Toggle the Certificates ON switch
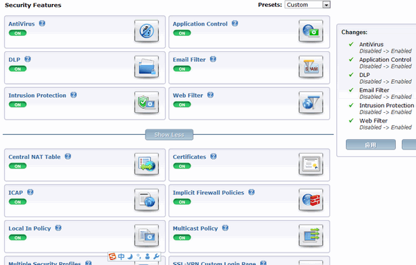 pos(182,166)
